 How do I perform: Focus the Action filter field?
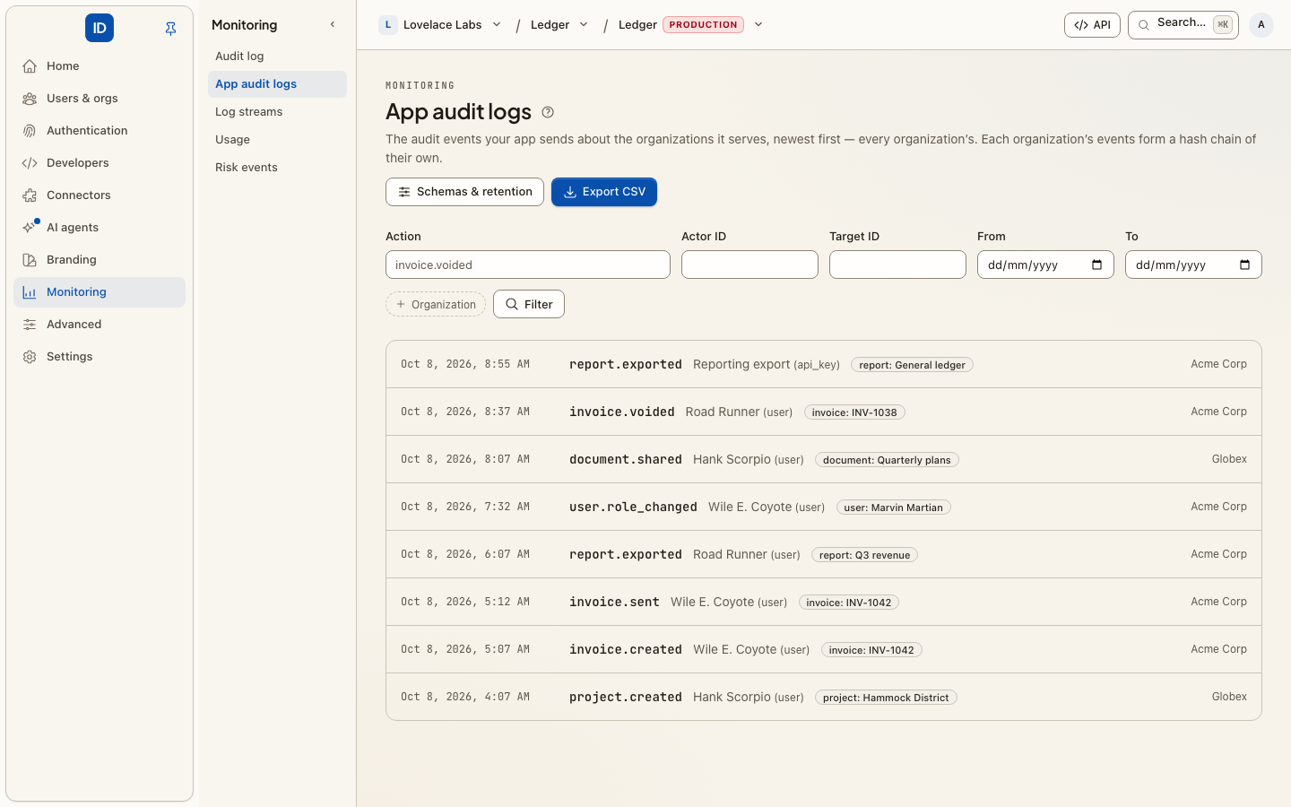point(528,265)
